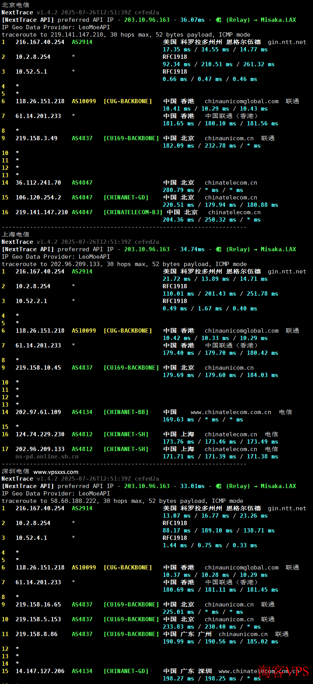Click the latency value '225.01 ms'

click(x=178, y=612)
